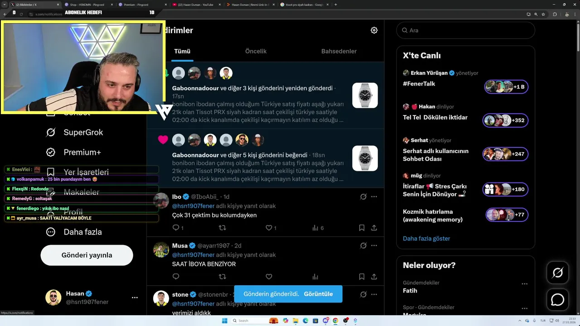Reply to Ibo's post
The image size is (580, 326).
[176, 228]
